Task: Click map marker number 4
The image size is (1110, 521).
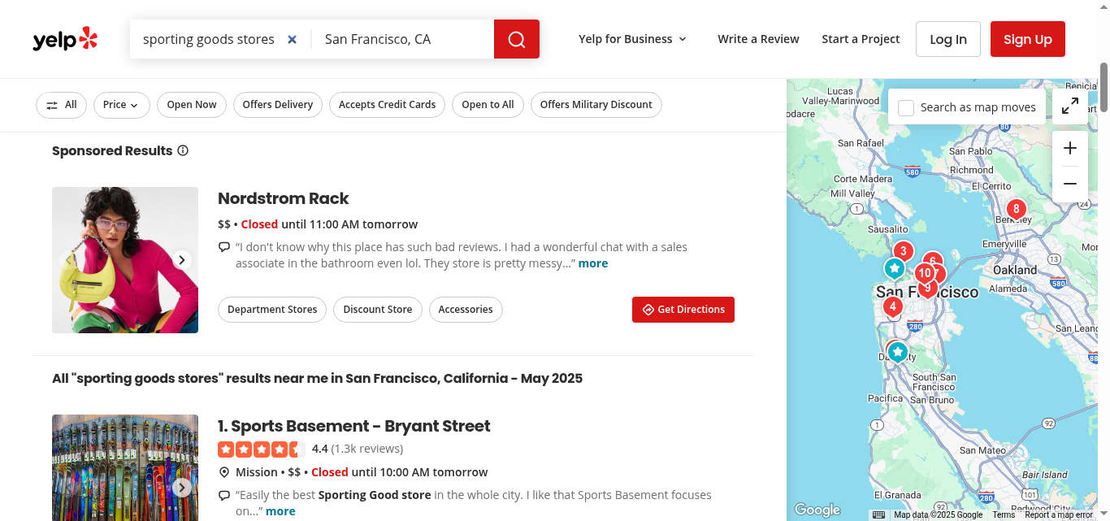Action: [x=893, y=307]
